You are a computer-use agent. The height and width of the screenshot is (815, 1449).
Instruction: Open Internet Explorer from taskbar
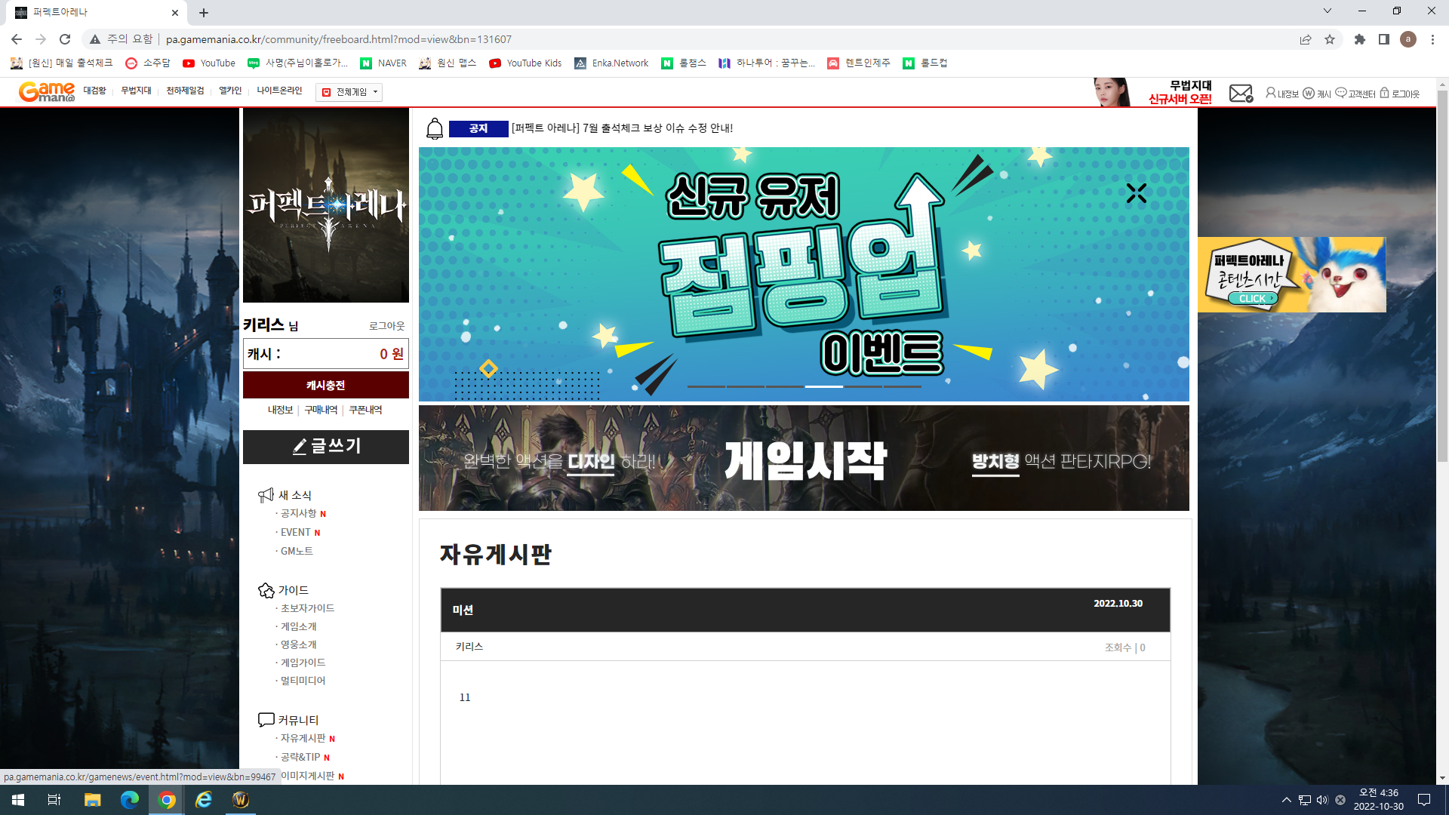click(x=204, y=800)
